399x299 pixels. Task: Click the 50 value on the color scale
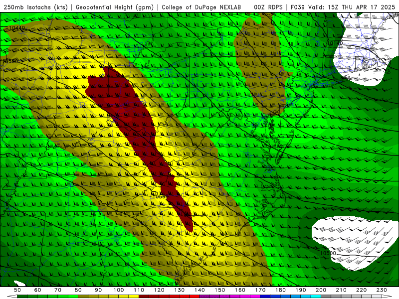pos(17,290)
